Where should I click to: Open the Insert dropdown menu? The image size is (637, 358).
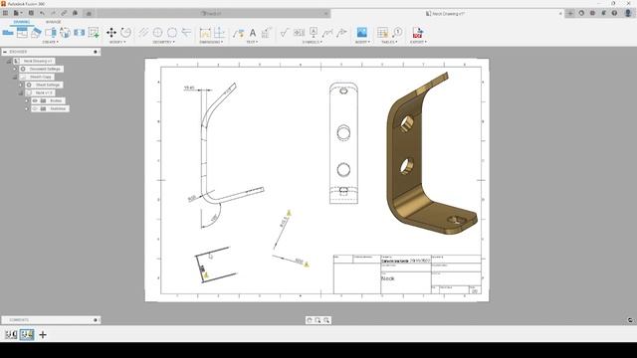(x=361, y=42)
